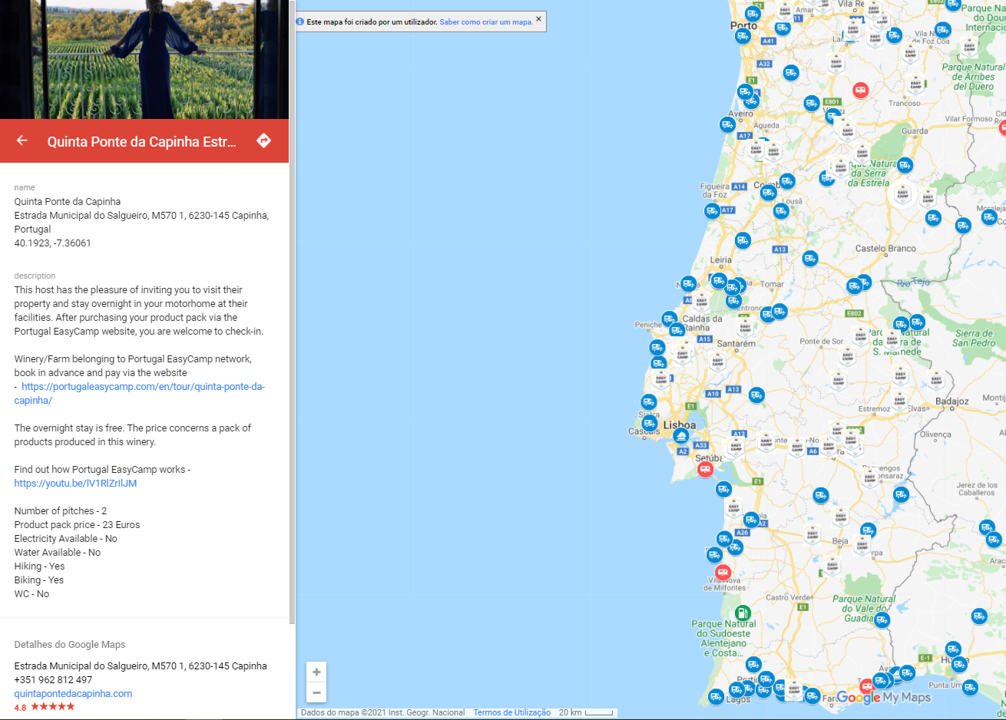Select blue motorhome marker on Cascais label
Screen dimensions: 1006x720
(650, 423)
